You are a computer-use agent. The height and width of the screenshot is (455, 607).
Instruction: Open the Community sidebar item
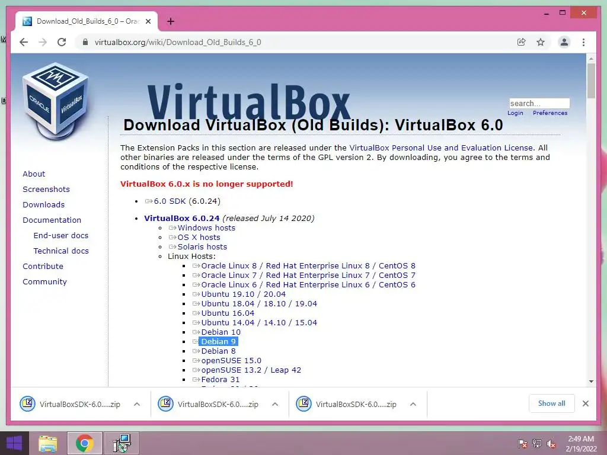point(44,282)
